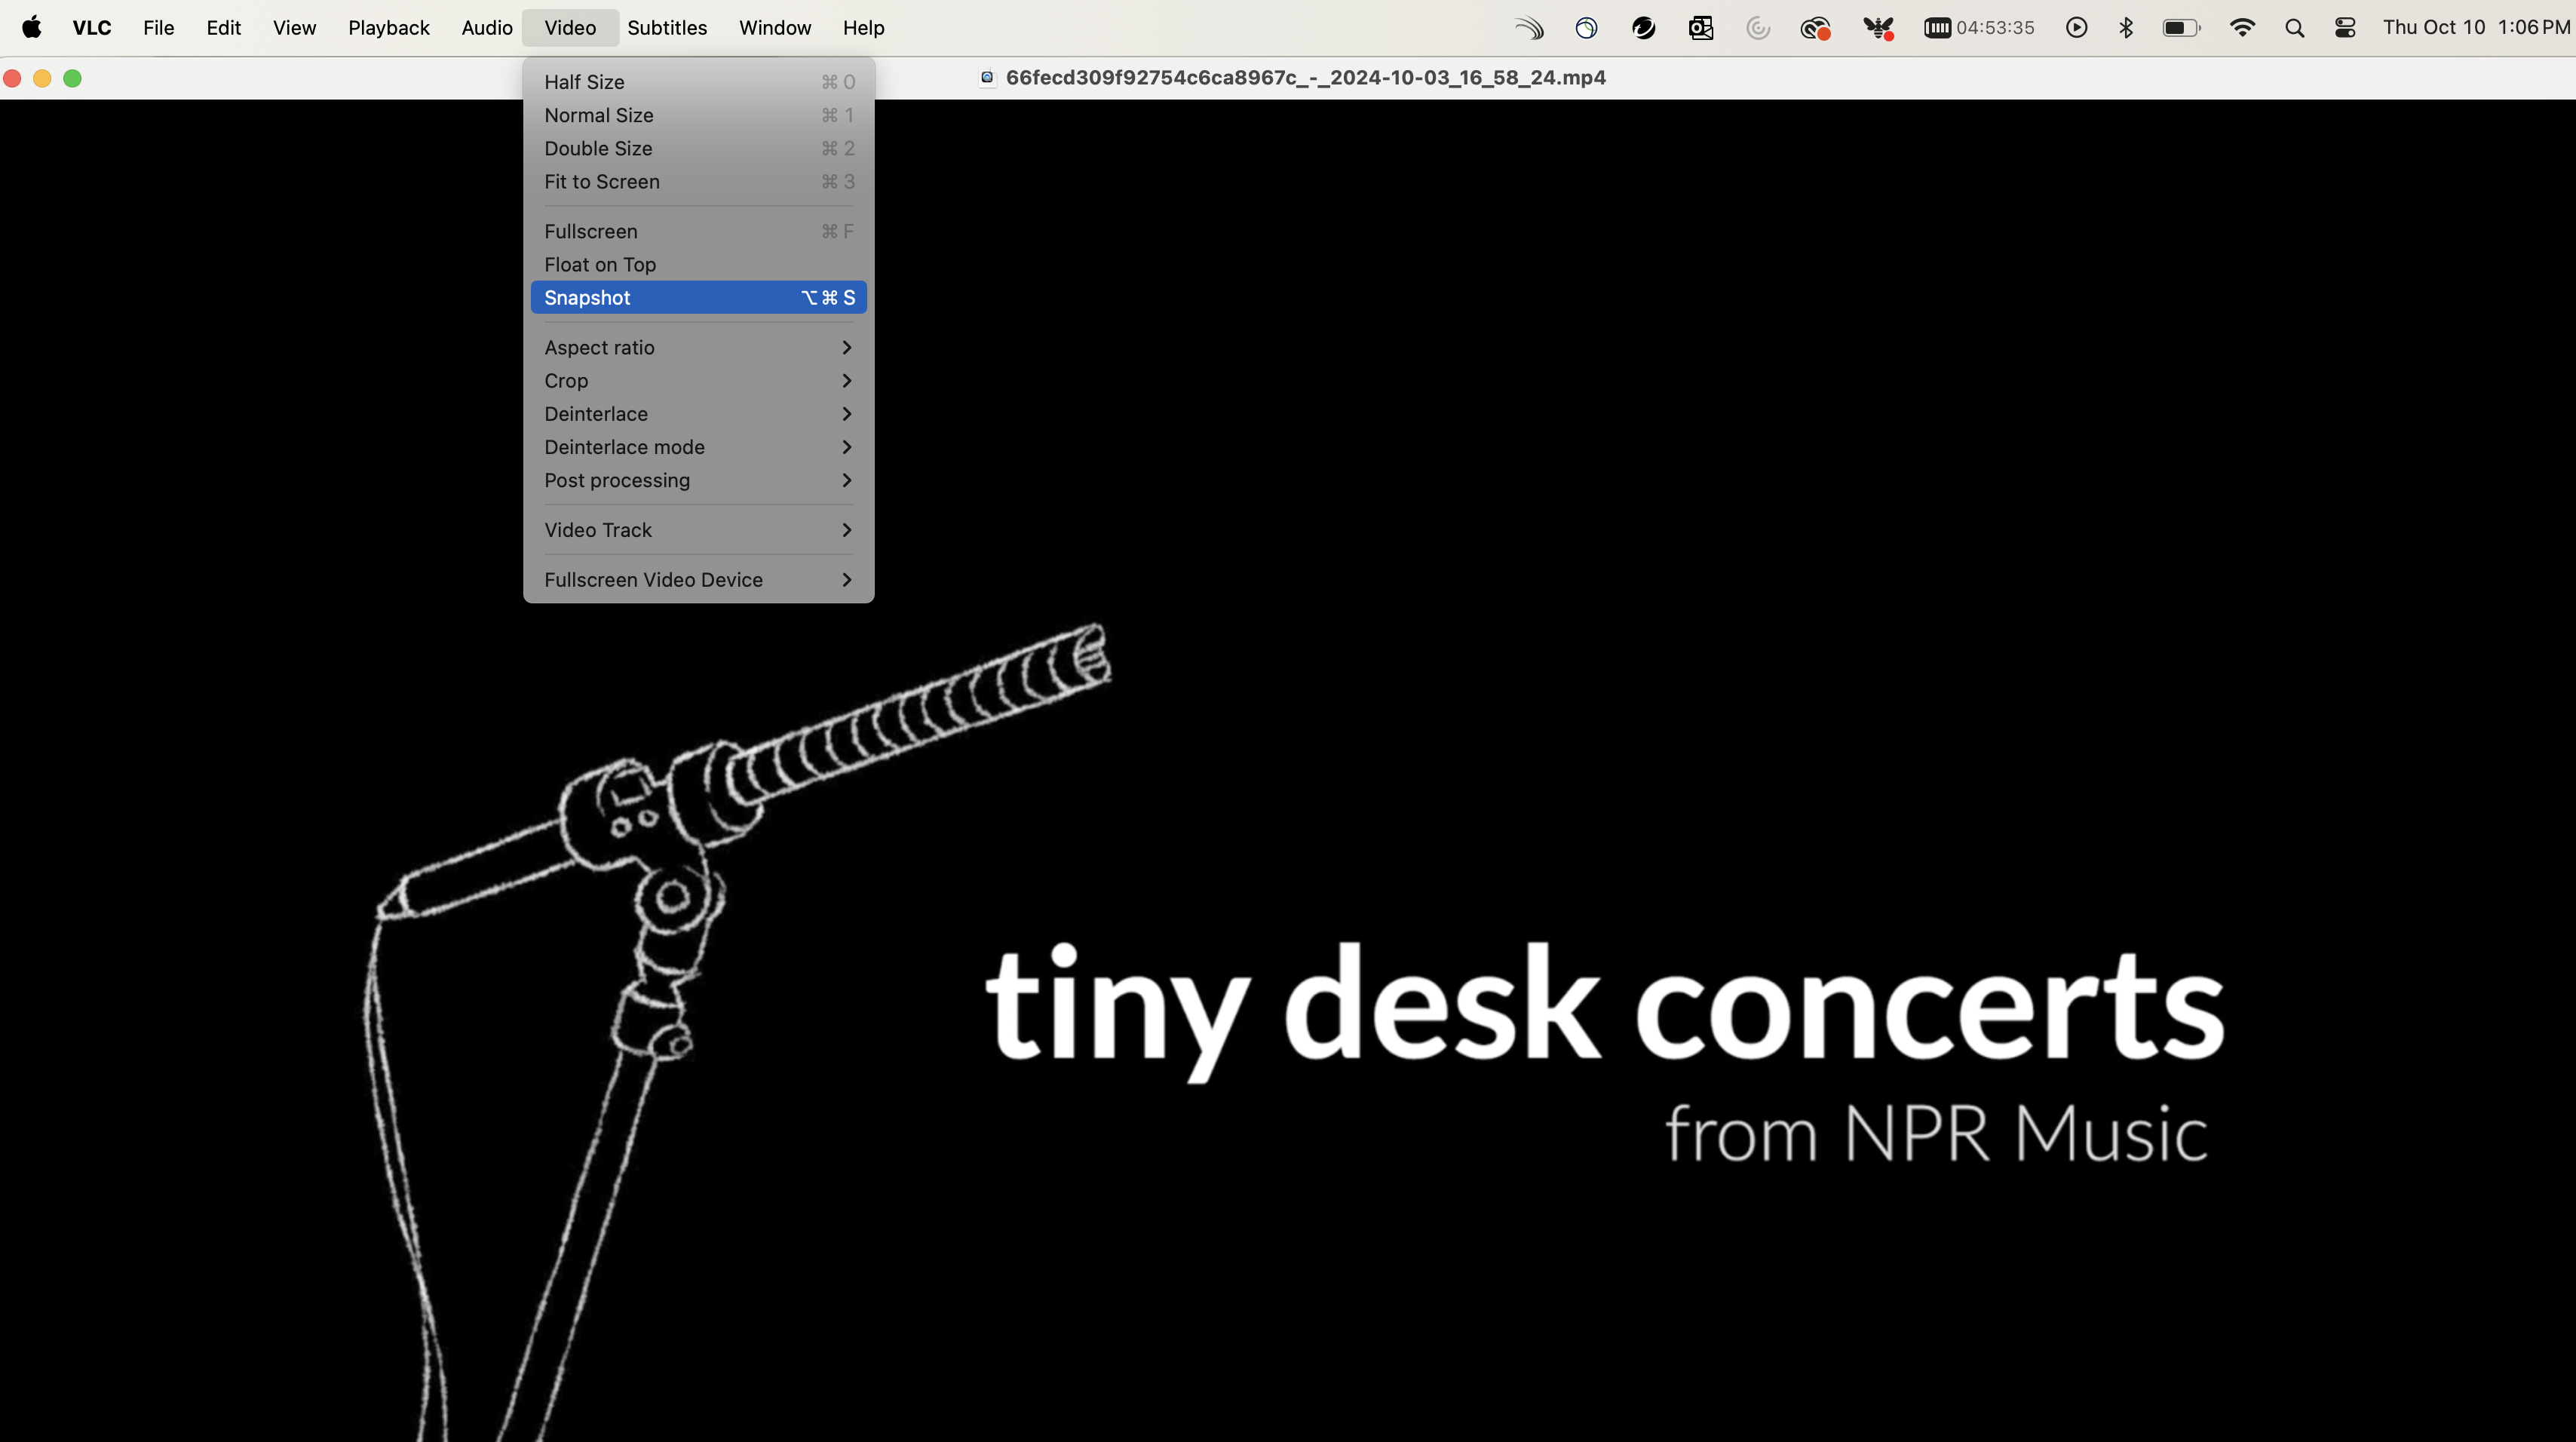Click the yellow minimize window button
This screenshot has width=2576, height=1442.
42,78
